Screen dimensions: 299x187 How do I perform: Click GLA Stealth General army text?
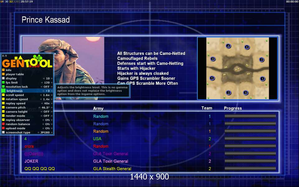pos(112,169)
